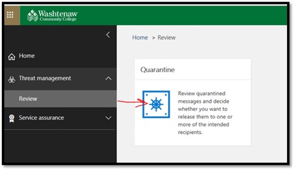Click the Washtenaw Community College logo
The height and width of the screenshot is (171, 295).
(52, 15)
